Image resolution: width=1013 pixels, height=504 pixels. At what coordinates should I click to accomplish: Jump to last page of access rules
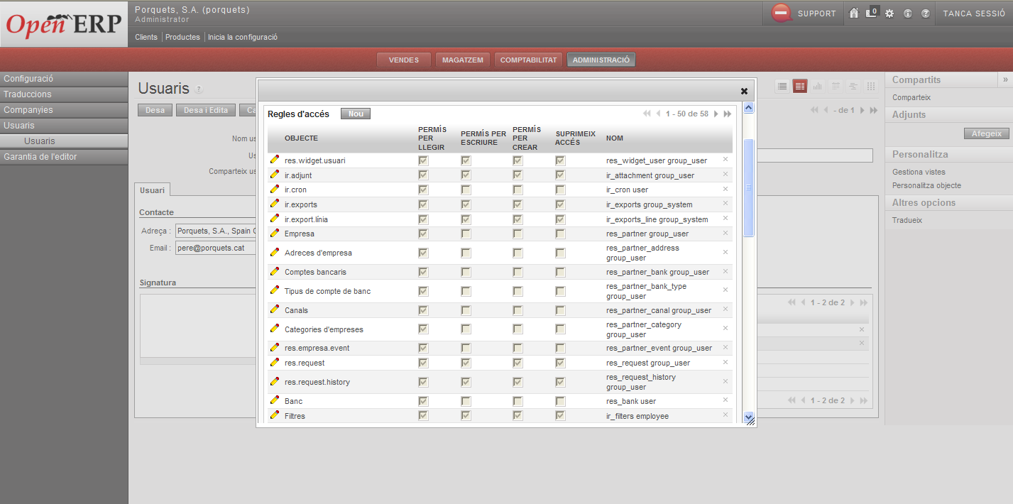pos(728,114)
